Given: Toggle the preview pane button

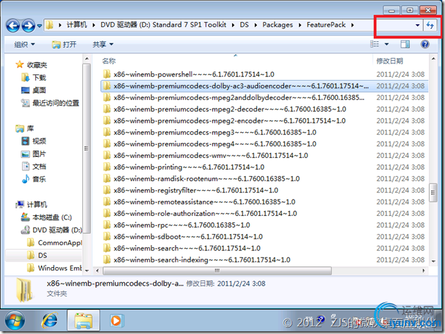Looking at the screenshot, I should point(405,44).
